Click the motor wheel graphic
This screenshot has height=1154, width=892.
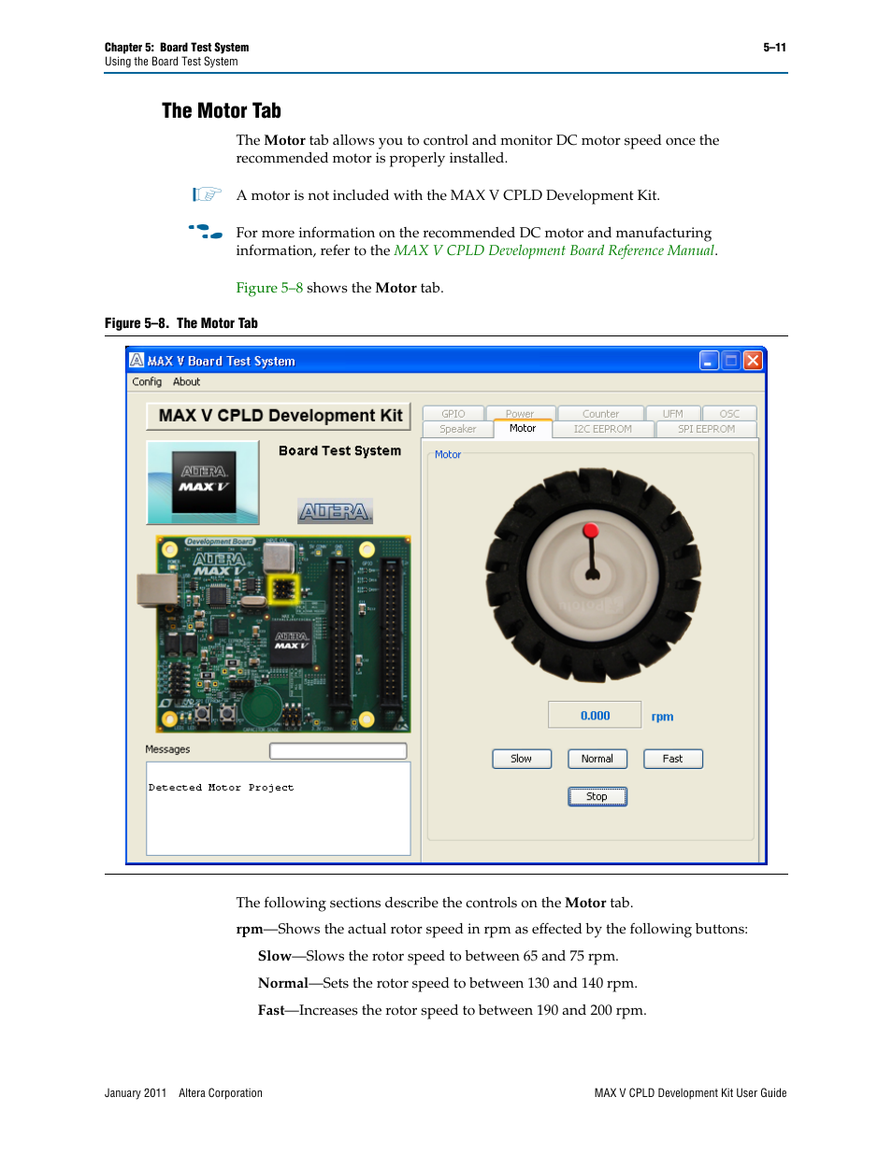[593, 577]
